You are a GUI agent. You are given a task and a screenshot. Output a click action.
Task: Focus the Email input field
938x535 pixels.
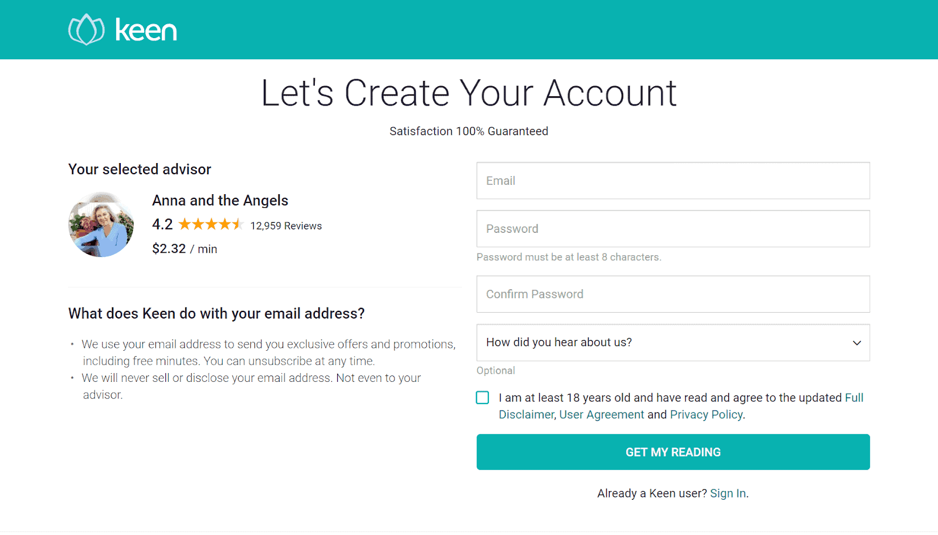pyautogui.click(x=673, y=181)
